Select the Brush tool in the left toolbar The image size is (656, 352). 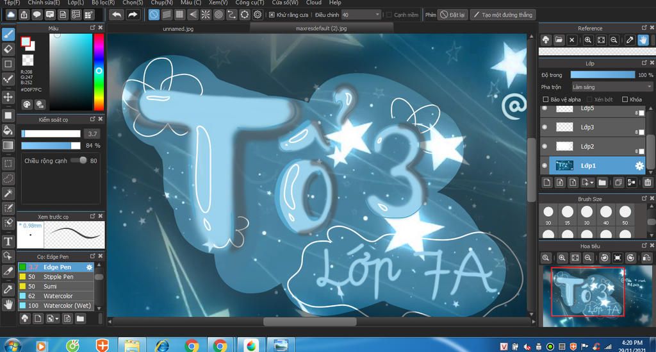[x=8, y=35]
